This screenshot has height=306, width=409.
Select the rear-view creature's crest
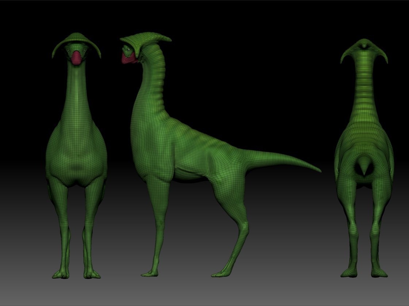click(363, 47)
